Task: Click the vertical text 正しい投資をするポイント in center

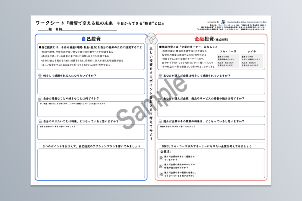Action: [x=151, y=88]
